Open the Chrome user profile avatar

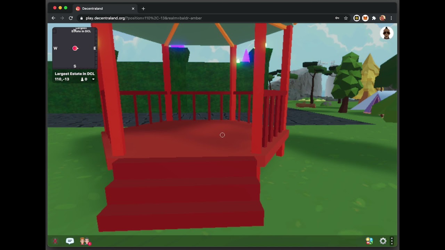click(382, 18)
